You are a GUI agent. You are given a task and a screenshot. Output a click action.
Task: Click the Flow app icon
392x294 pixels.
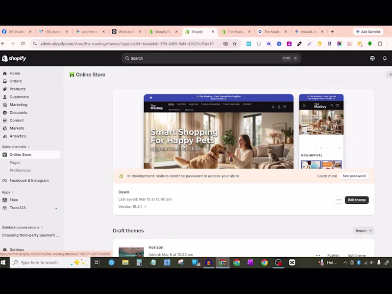click(x=5, y=200)
